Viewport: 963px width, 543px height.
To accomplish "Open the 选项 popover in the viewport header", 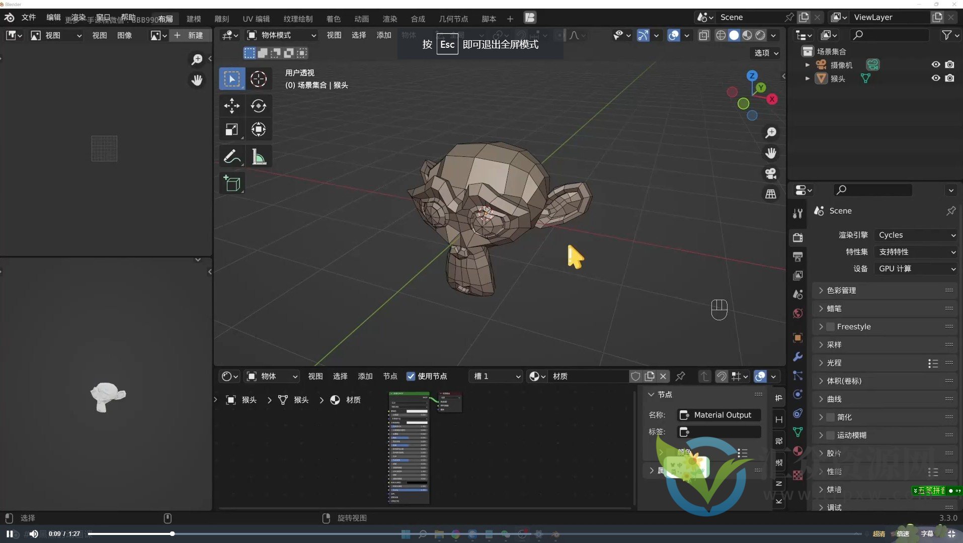I will 764,53.
